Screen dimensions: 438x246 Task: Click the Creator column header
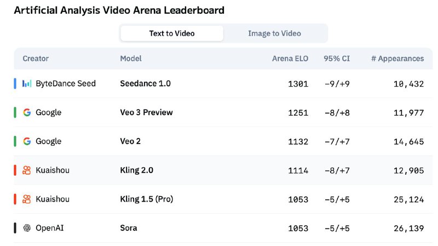pos(36,59)
